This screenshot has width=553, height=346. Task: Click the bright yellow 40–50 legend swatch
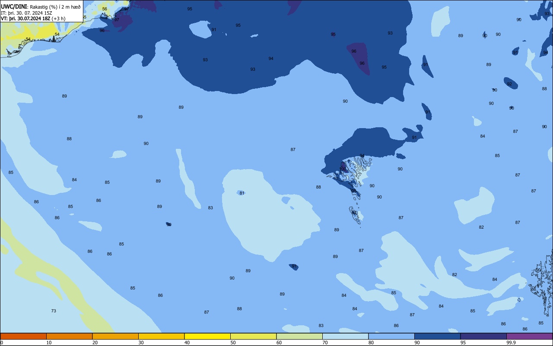[207, 336]
